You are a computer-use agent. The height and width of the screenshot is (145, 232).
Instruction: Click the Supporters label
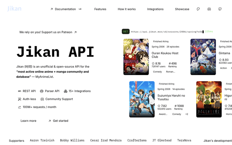click(16, 141)
